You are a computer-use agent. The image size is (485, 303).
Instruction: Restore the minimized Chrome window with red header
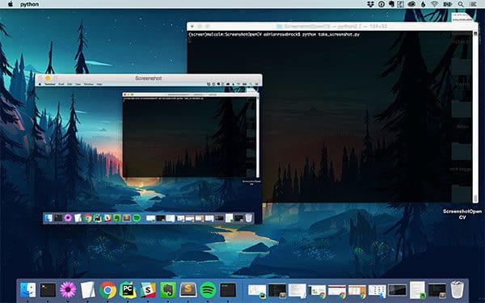point(337,291)
